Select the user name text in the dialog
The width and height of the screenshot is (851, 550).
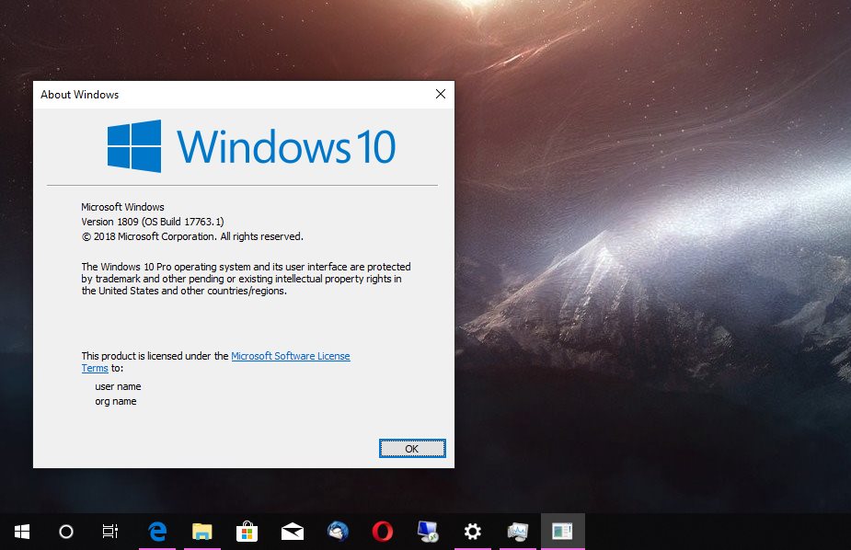pos(116,386)
